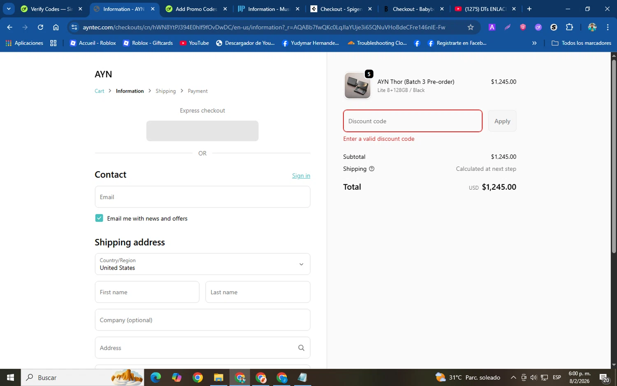The height and width of the screenshot is (386, 617).
Task: Click the express checkout button placeholder
Action: pyautogui.click(x=202, y=131)
